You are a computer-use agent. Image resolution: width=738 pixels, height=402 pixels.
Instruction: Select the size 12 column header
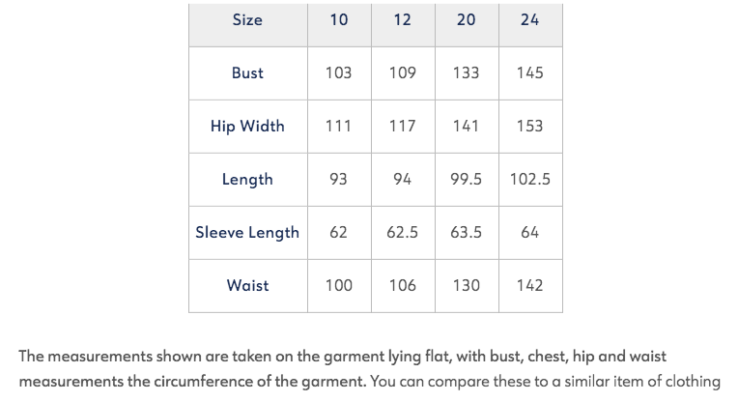click(x=403, y=25)
